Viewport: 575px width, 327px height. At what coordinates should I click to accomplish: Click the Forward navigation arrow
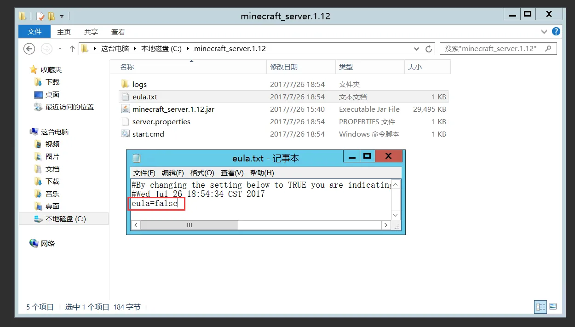pos(46,48)
